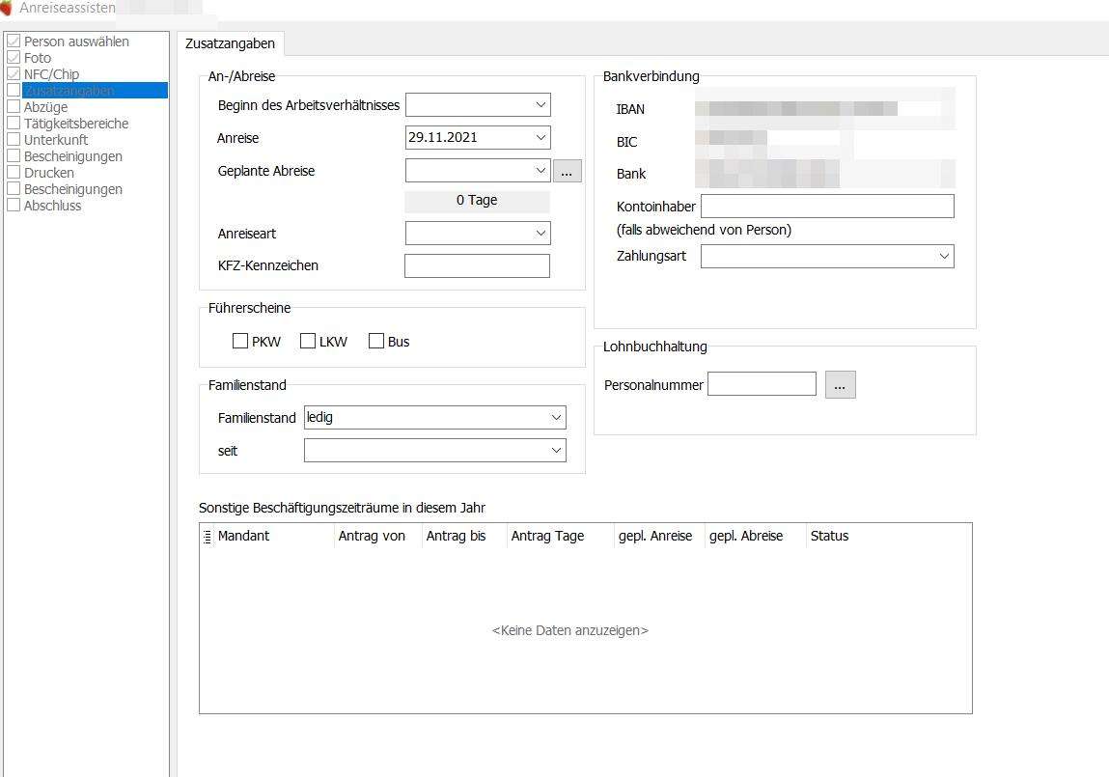Go to the Foto step in sidebar
Image resolution: width=1109 pixels, height=777 pixels.
[38, 58]
